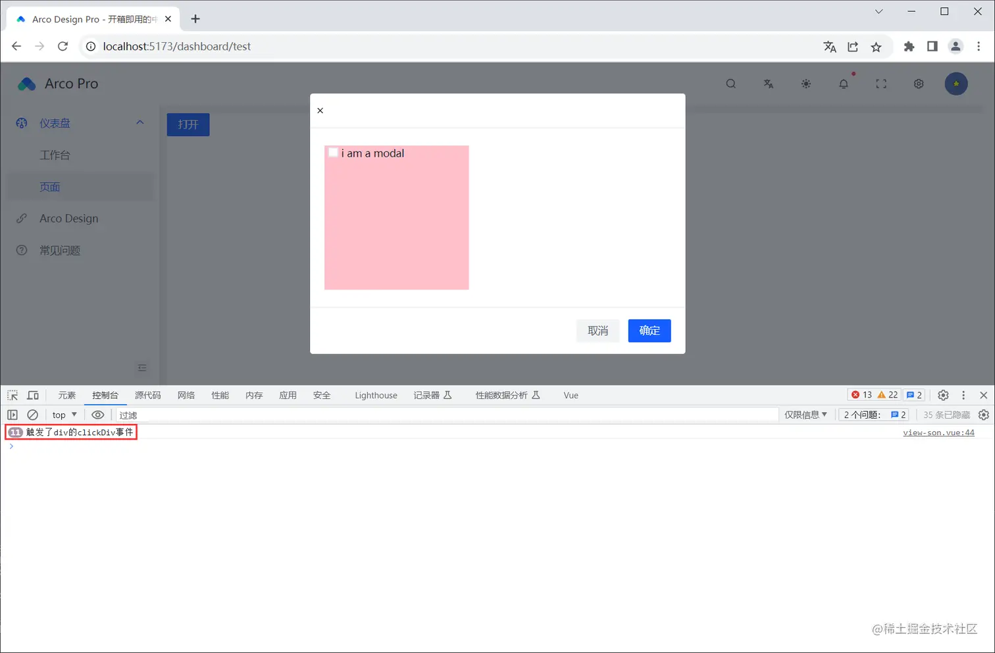The width and height of the screenshot is (995, 653).
Task: Toggle dark theme with sun icon
Action: point(805,84)
